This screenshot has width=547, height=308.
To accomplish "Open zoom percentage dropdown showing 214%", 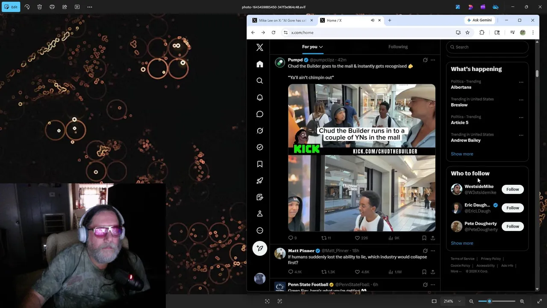I will (453, 301).
